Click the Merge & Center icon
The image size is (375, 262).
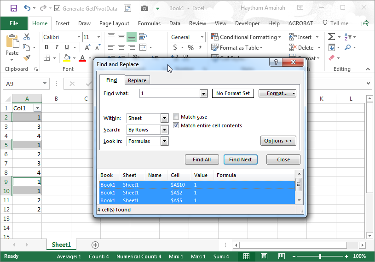143,47
